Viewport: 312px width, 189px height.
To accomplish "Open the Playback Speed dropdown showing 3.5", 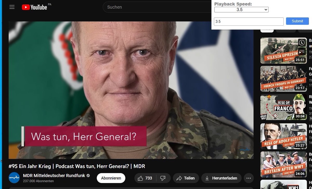I will tap(241, 10).
